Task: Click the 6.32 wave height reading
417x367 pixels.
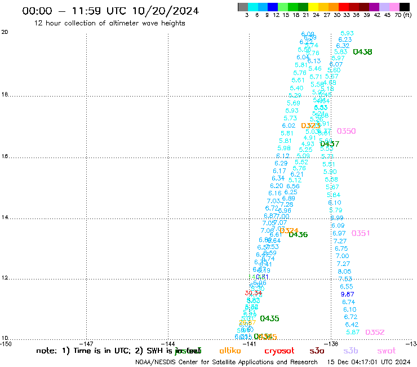Action: click(343, 46)
